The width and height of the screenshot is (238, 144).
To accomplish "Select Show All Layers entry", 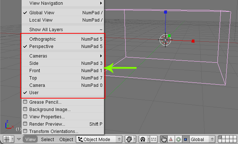I will pos(63,29).
